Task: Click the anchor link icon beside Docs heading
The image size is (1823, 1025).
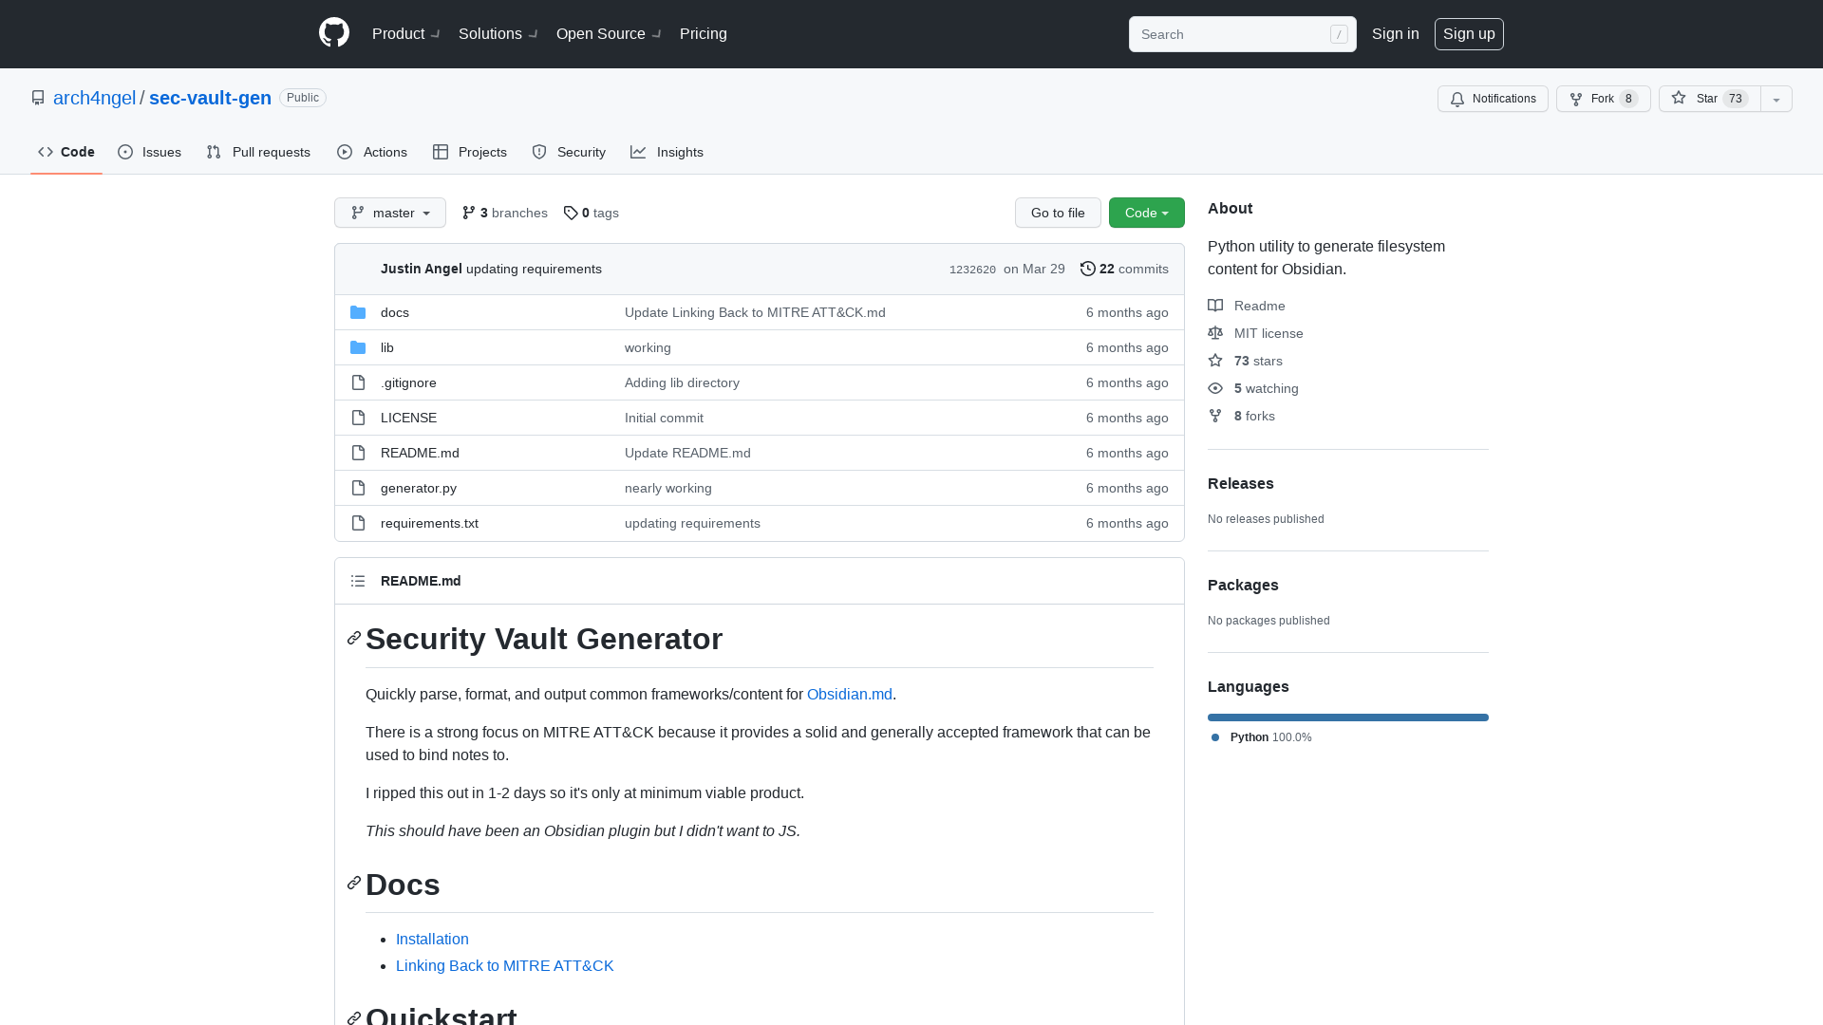Action: (x=354, y=884)
